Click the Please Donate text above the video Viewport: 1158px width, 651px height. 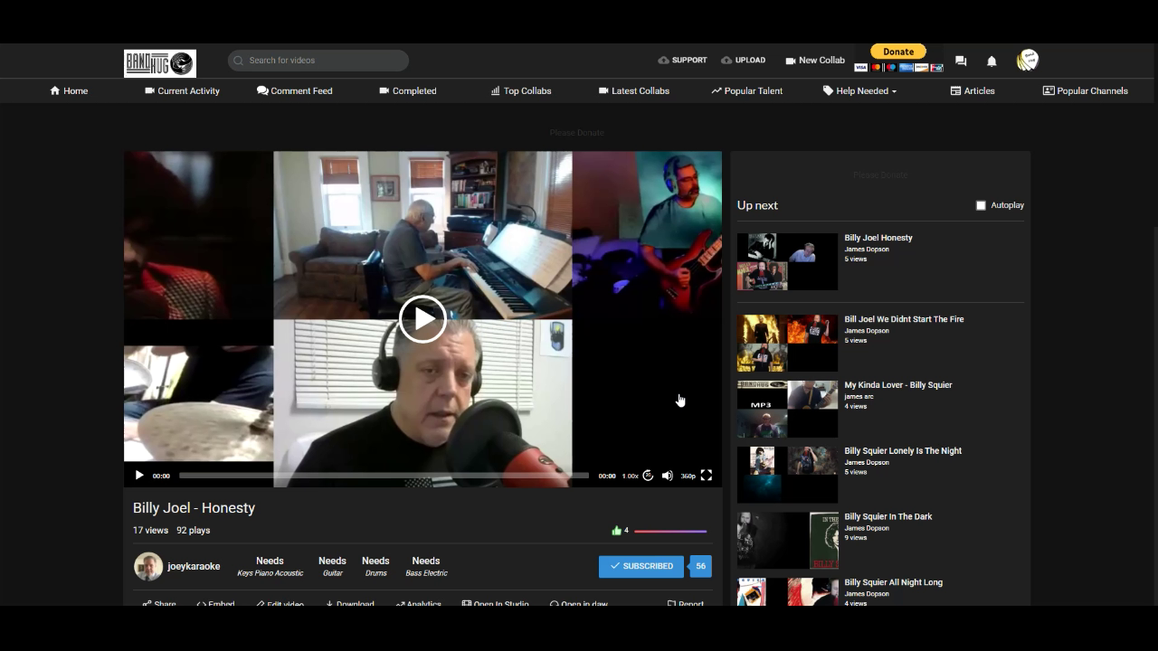pos(576,133)
